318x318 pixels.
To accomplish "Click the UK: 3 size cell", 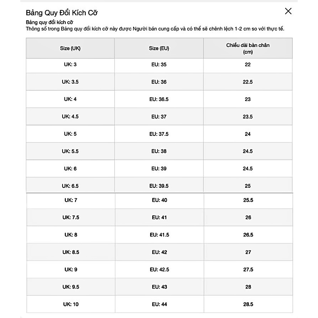I will tap(70, 64).
